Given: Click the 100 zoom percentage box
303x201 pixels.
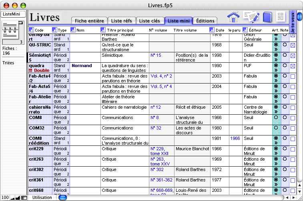Looking at the screenshot, I should click(x=5, y=197).
